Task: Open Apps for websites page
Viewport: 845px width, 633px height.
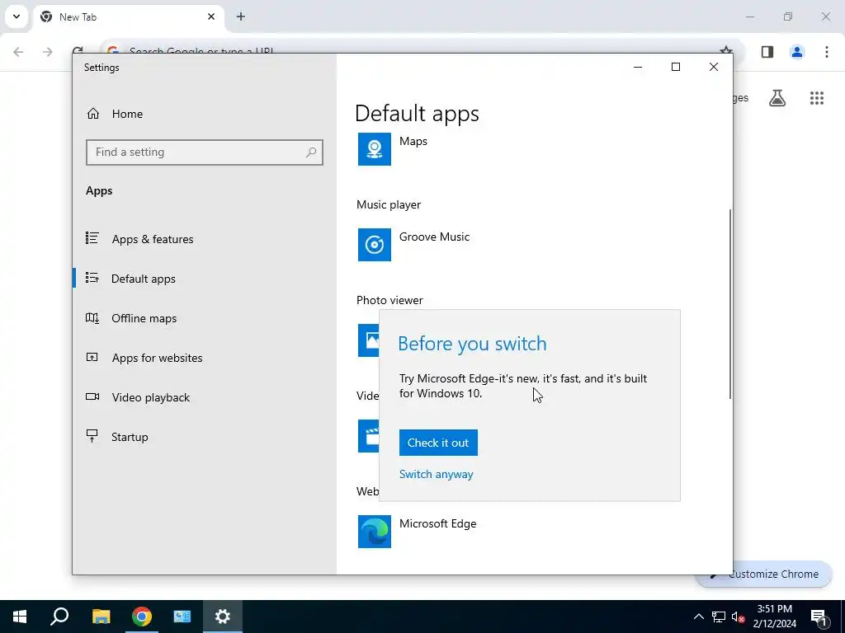Action: 144,358
